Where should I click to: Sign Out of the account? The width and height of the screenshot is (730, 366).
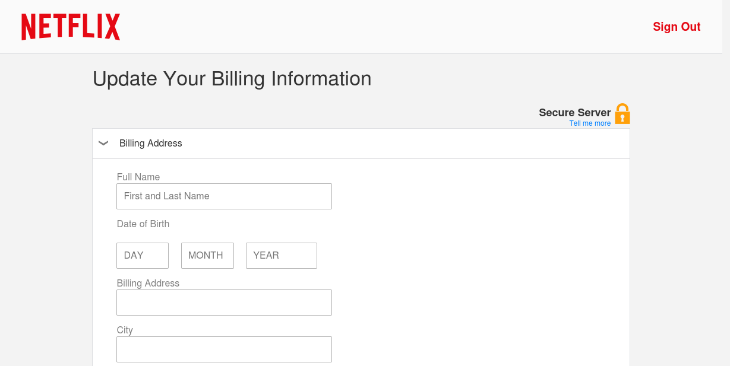(677, 27)
